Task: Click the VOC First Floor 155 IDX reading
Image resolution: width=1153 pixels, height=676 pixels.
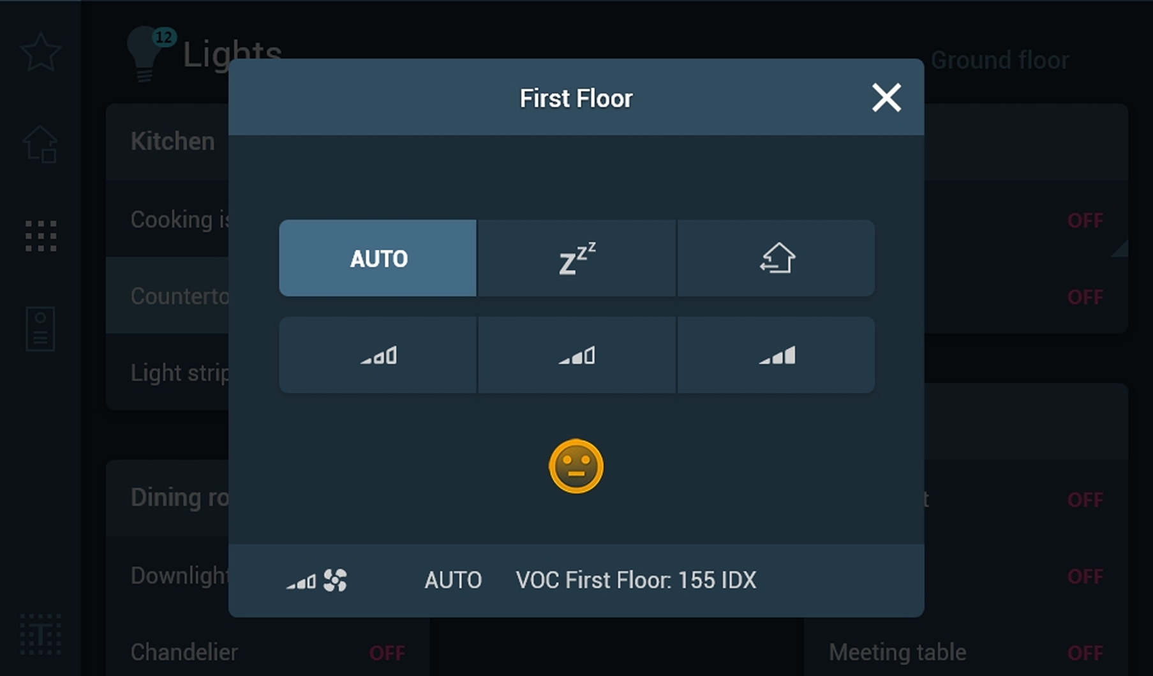Action: 636,580
